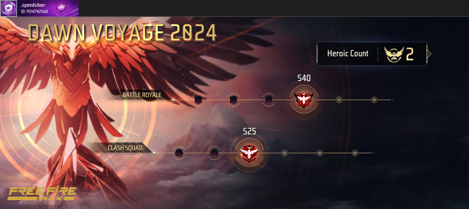This screenshot has height=209, width=469.
Task: Click the winged Heroic Count emblem icon
Action: tap(394, 54)
